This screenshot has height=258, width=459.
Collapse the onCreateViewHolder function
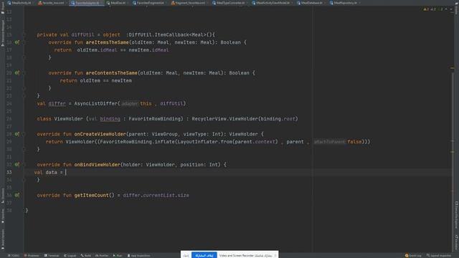coord(24,134)
